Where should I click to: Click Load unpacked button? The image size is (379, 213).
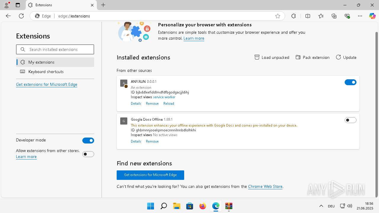click(272, 57)
